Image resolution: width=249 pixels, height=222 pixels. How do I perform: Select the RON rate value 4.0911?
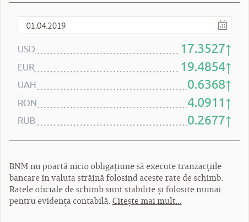coord(206,102)
